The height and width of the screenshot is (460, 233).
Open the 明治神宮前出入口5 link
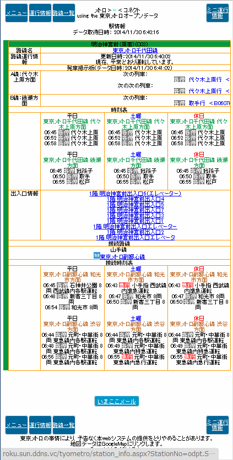pos(135,205)
